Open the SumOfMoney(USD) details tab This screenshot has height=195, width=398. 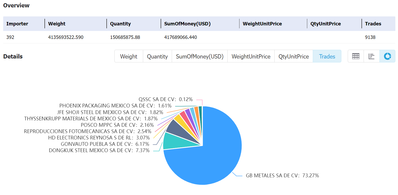(200, 56)
